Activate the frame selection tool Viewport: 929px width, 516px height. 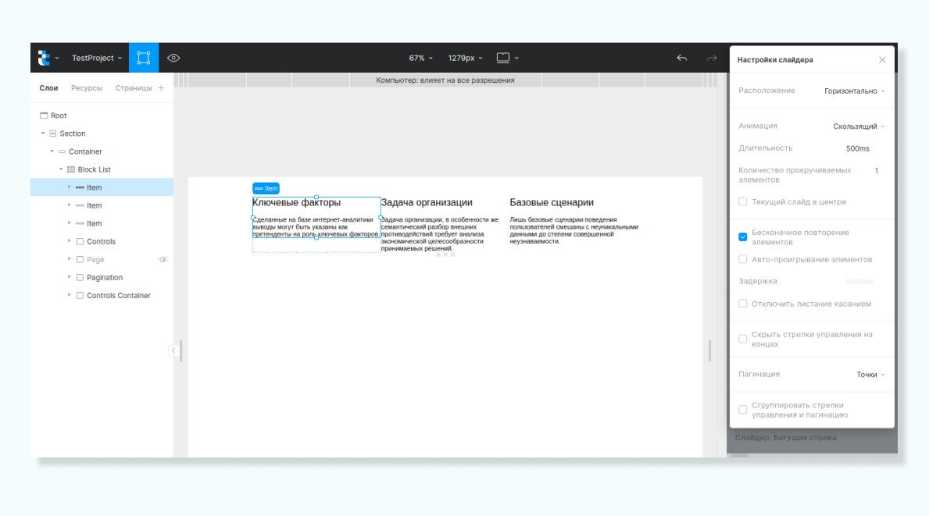click(144, 58)
